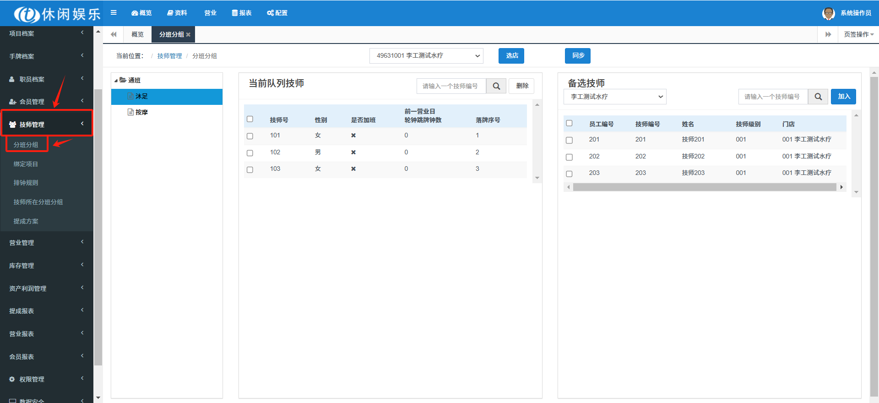Click the hamburger menu toggle icon
Viewport: 879px width, 403px height.
point(114,13)
